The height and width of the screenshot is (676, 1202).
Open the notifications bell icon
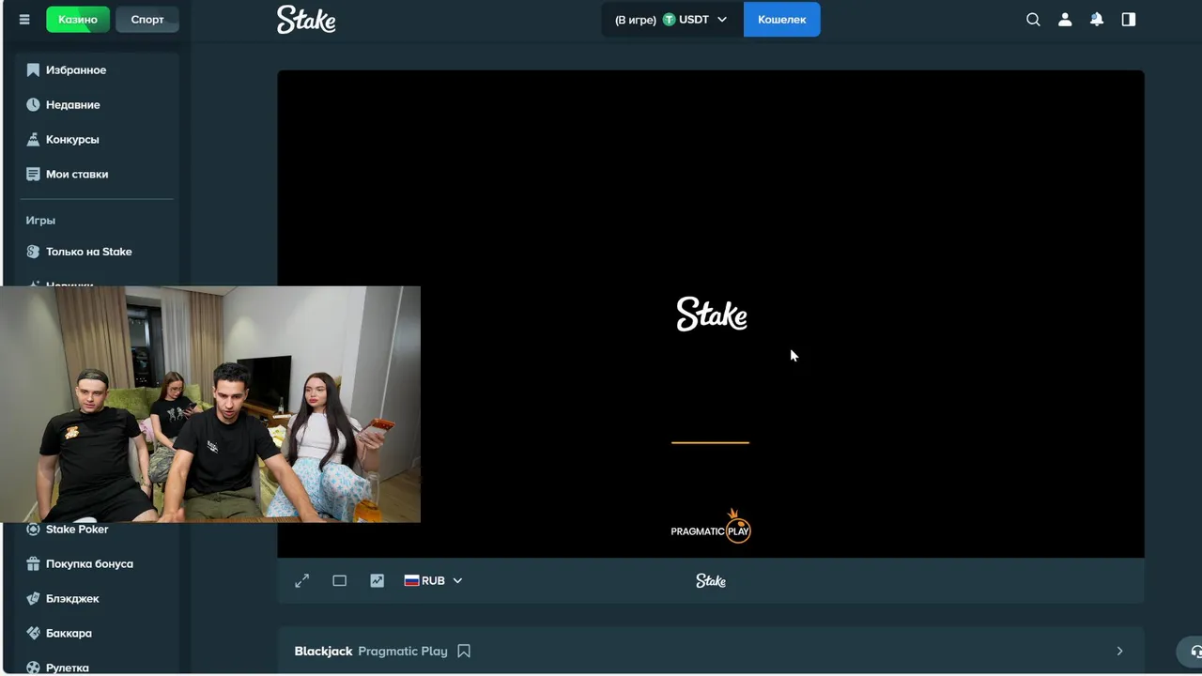point(1097,20)
